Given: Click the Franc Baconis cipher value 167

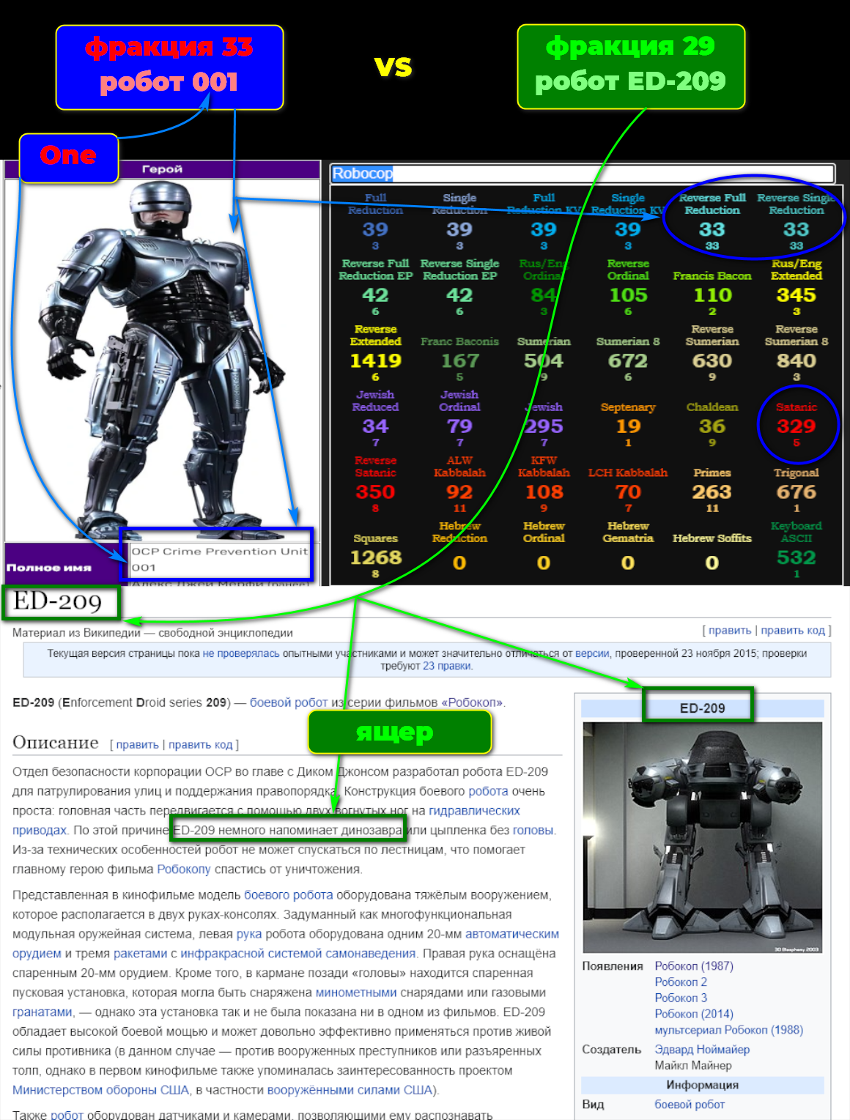Looking at the screenshot, I should (x=459, y=361).
